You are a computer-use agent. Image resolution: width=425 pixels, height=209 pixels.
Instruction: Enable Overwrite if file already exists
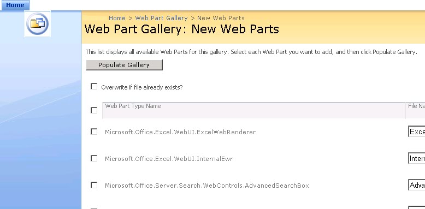[x=94, y=87]
